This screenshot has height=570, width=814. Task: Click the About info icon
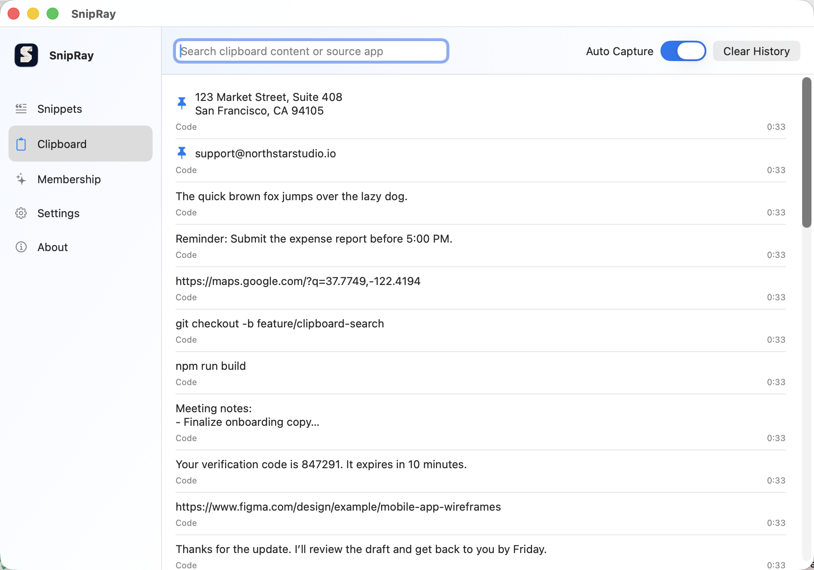pyautogui.click(x=21, y=247)
